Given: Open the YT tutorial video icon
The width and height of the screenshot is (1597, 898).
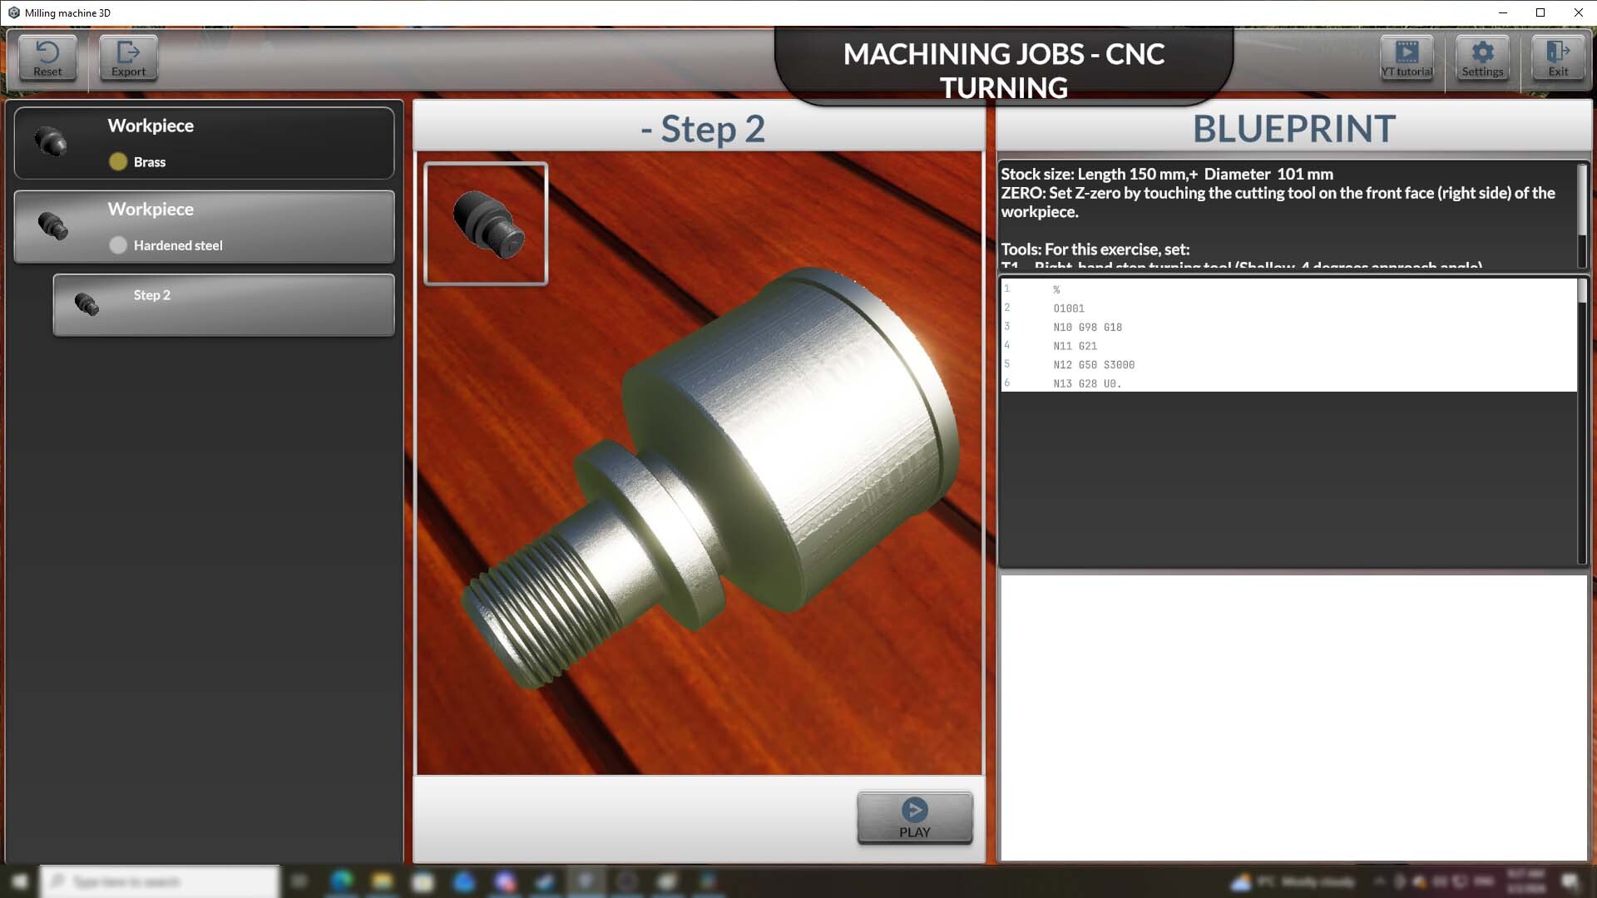Looking at the screenshot, I should pos(1407,53).
